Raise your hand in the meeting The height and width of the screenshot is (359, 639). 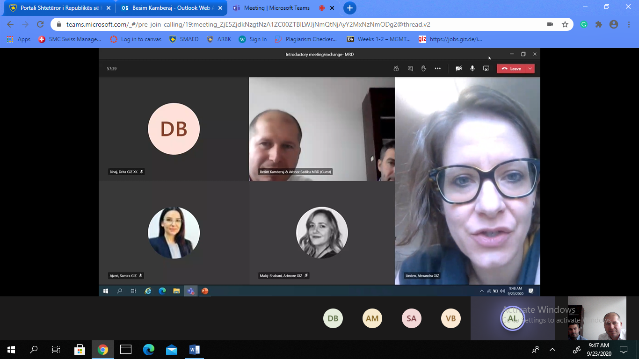[424, 69]
